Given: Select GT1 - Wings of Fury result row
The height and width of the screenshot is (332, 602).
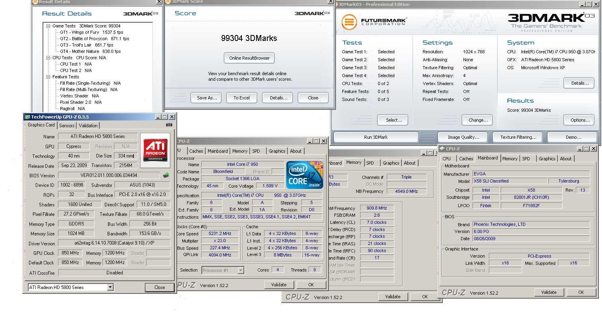Looking at the screenshot, I should [91, 32].
